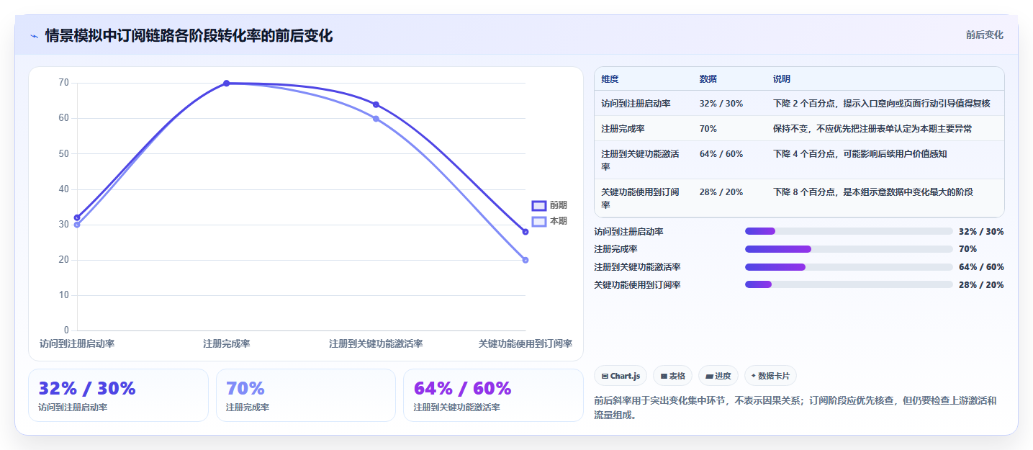Select the peak data point at 注册完成率
The image size is (1033, 450).
pyautogui.click(x=227, y=84)
